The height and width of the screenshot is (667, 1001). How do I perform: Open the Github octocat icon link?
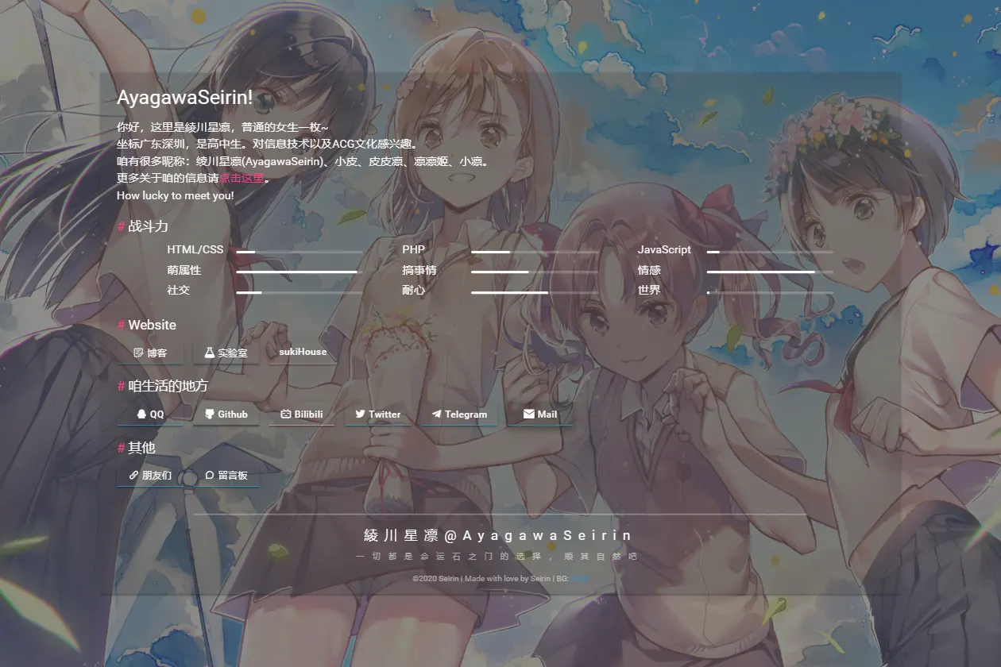226,414
